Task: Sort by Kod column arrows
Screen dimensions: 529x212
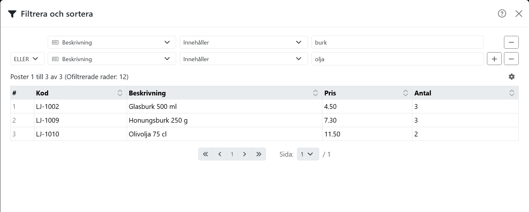Action: coord(120,93)
